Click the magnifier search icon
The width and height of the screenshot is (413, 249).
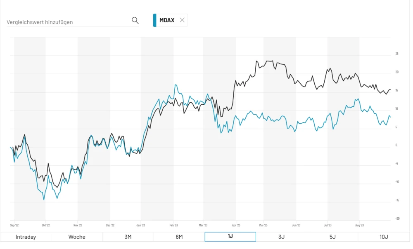pos(135,21)
